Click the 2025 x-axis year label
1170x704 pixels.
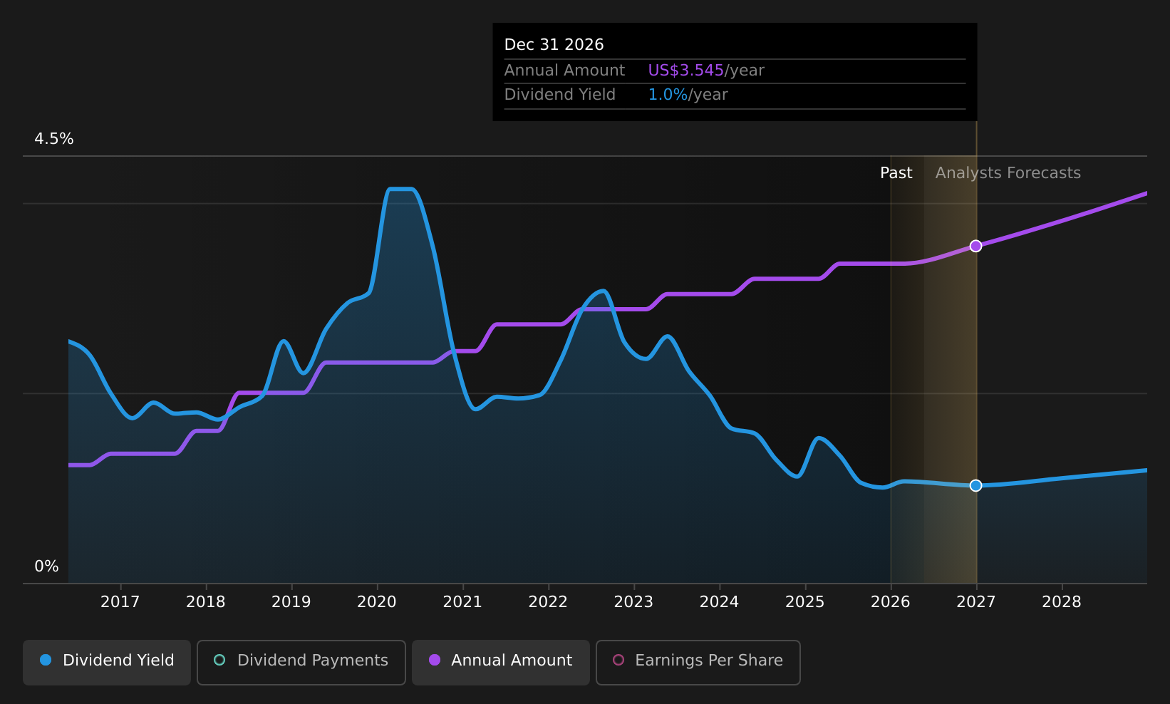[x=805, y=602]
